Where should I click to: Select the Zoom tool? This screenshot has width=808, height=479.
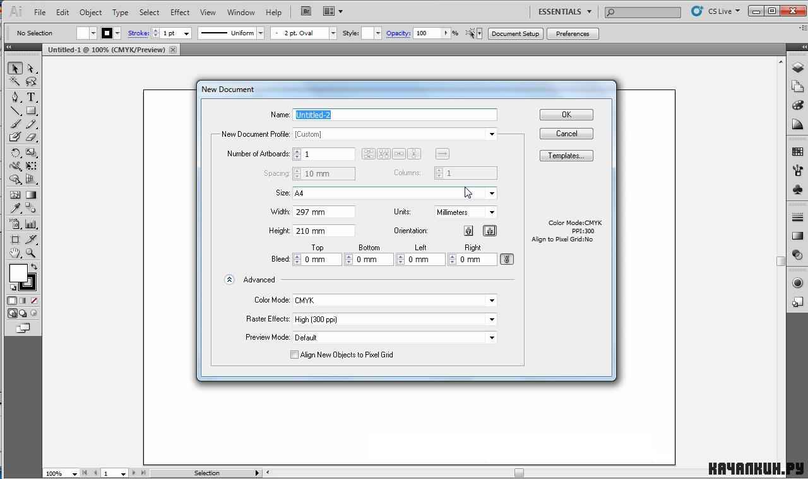point(31,253)
